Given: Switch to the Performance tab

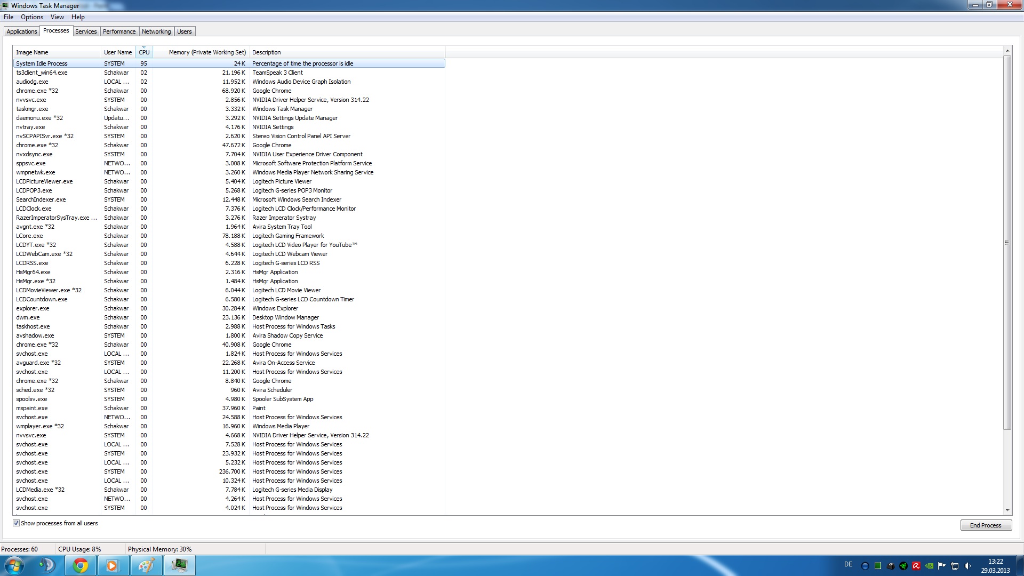Looking at the screenshot, I should 119,31.
